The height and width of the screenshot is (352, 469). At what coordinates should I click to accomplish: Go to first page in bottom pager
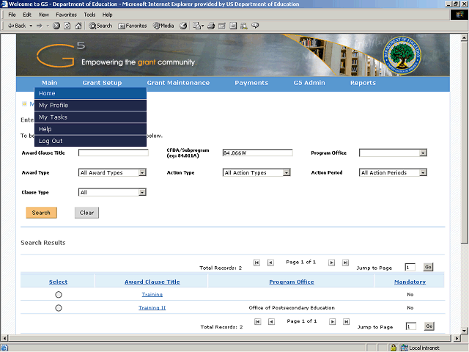point(257,321)
